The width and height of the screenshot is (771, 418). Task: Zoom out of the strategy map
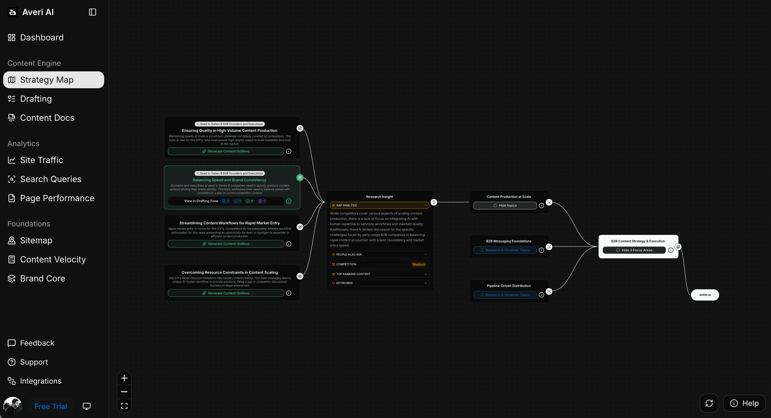pos(124,392)
